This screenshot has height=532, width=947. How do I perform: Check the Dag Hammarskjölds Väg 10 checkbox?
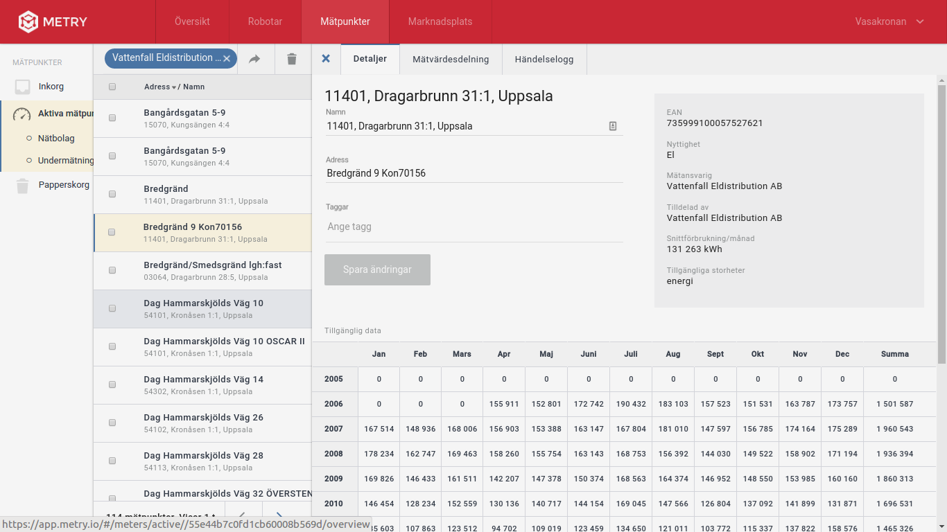[x=112, y=308]
